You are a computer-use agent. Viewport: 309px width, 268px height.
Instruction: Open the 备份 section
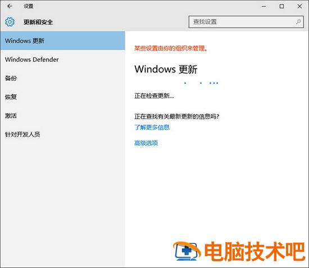pos(63,78)
